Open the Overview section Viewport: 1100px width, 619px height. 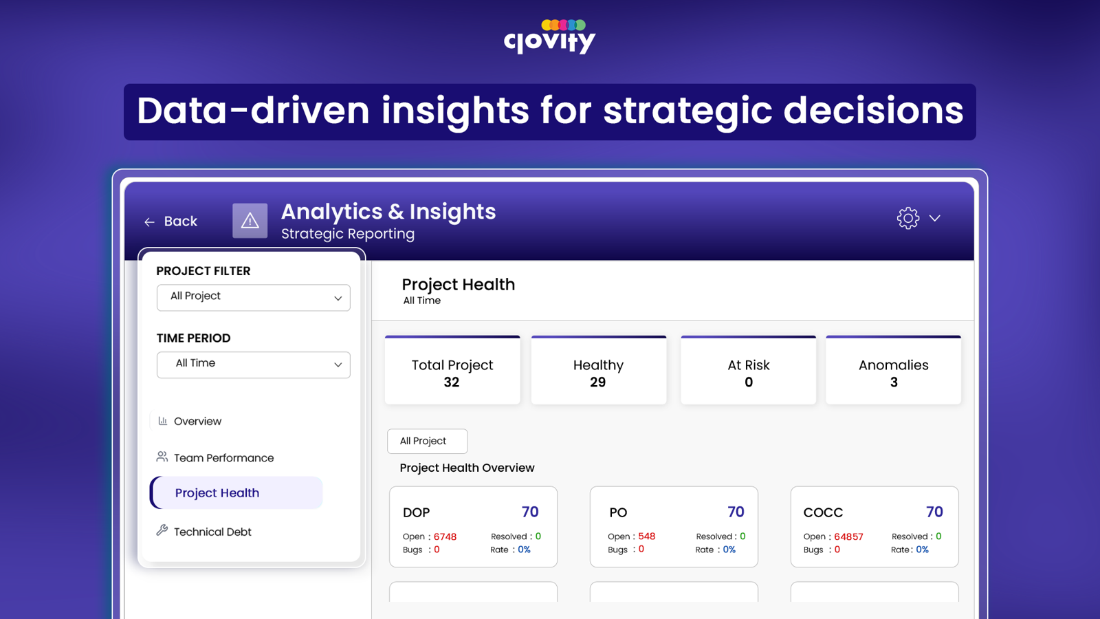pyautogui.click(x=197, y=422)
